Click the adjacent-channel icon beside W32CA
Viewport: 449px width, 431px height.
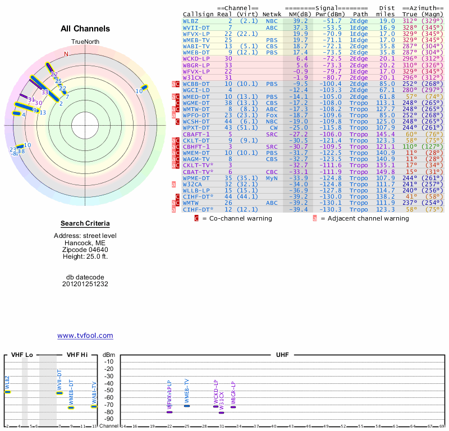click(x=174, y=184)
